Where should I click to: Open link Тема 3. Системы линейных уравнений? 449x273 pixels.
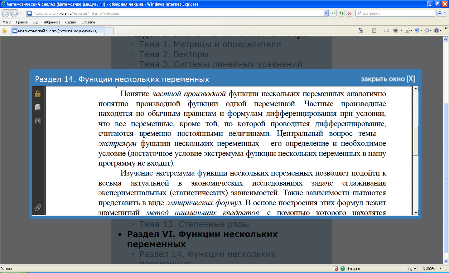[x=220, y=64]
